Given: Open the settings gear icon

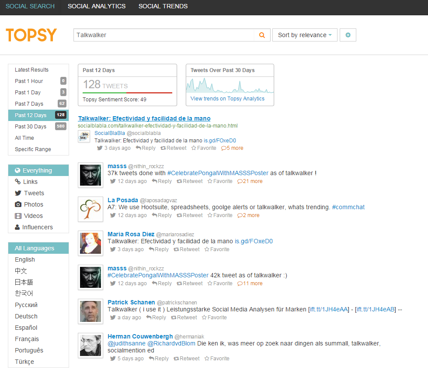Looking at the screenshot, I should point(348,35).
